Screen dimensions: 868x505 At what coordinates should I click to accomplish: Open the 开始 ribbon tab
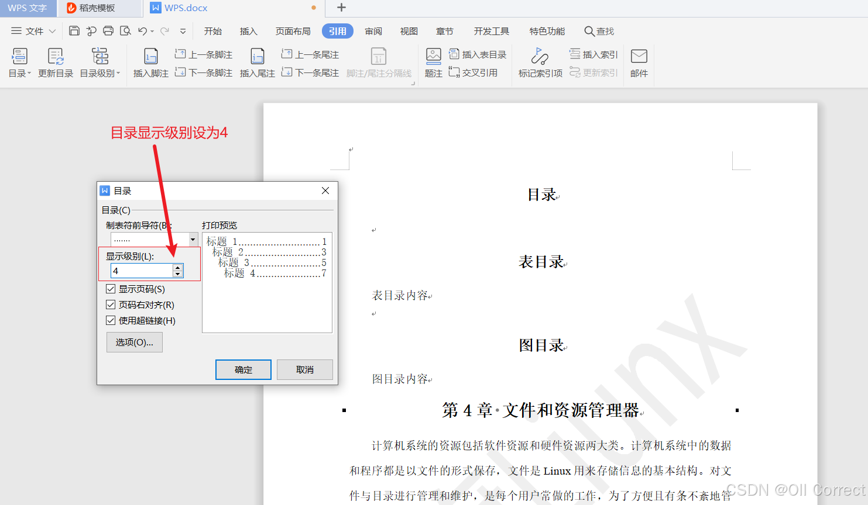(213, 31)
